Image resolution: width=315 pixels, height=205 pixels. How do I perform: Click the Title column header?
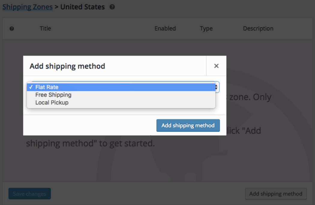(45, 29)
